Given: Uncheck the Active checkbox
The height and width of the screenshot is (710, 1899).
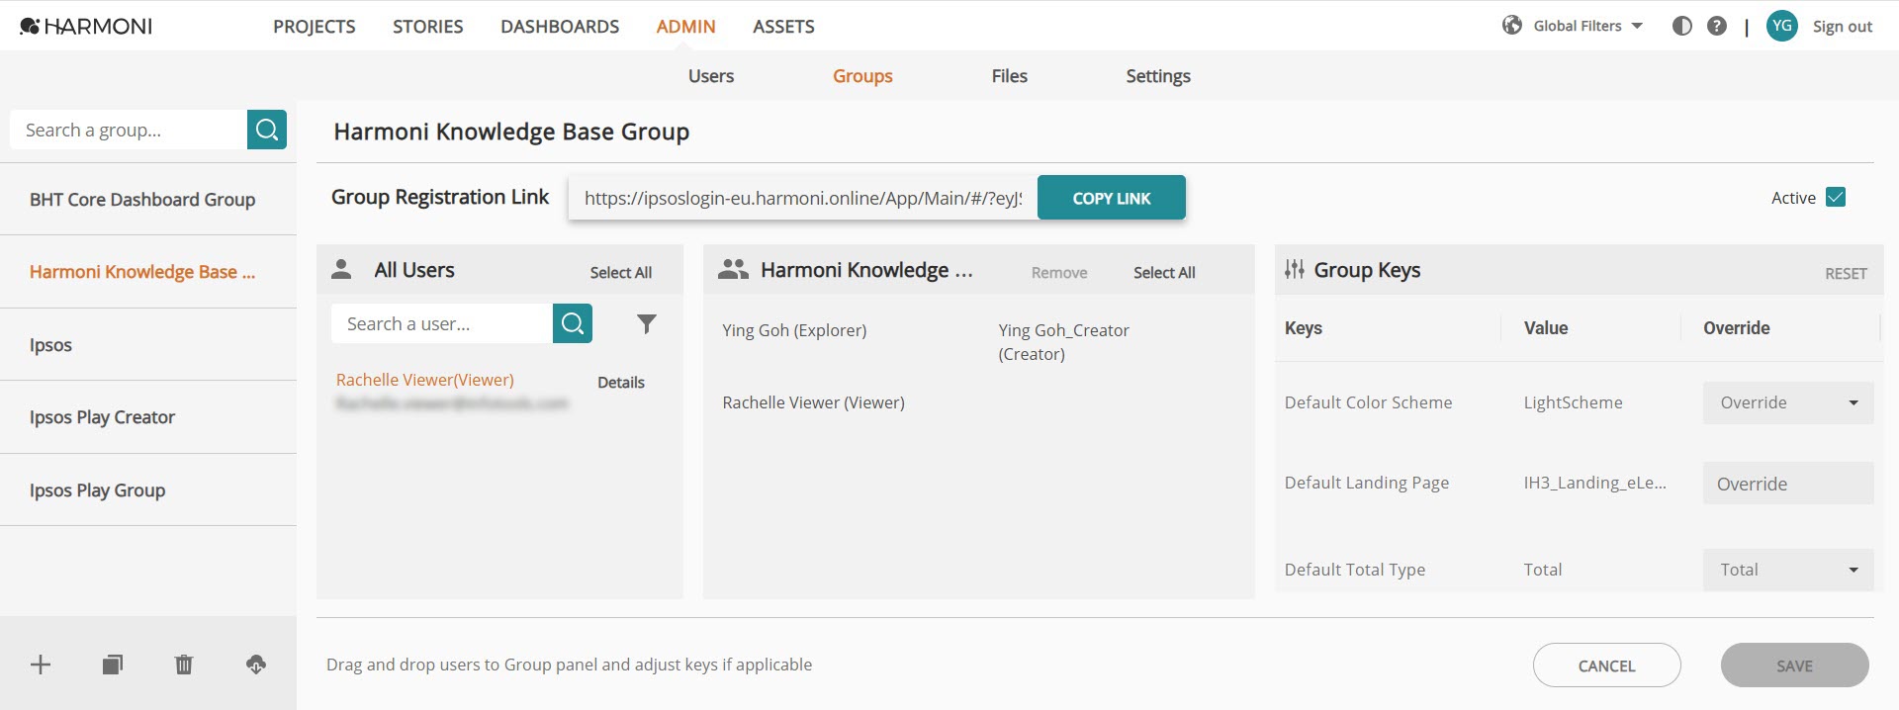Looking at the screenshot, I should click(1836, 197).
